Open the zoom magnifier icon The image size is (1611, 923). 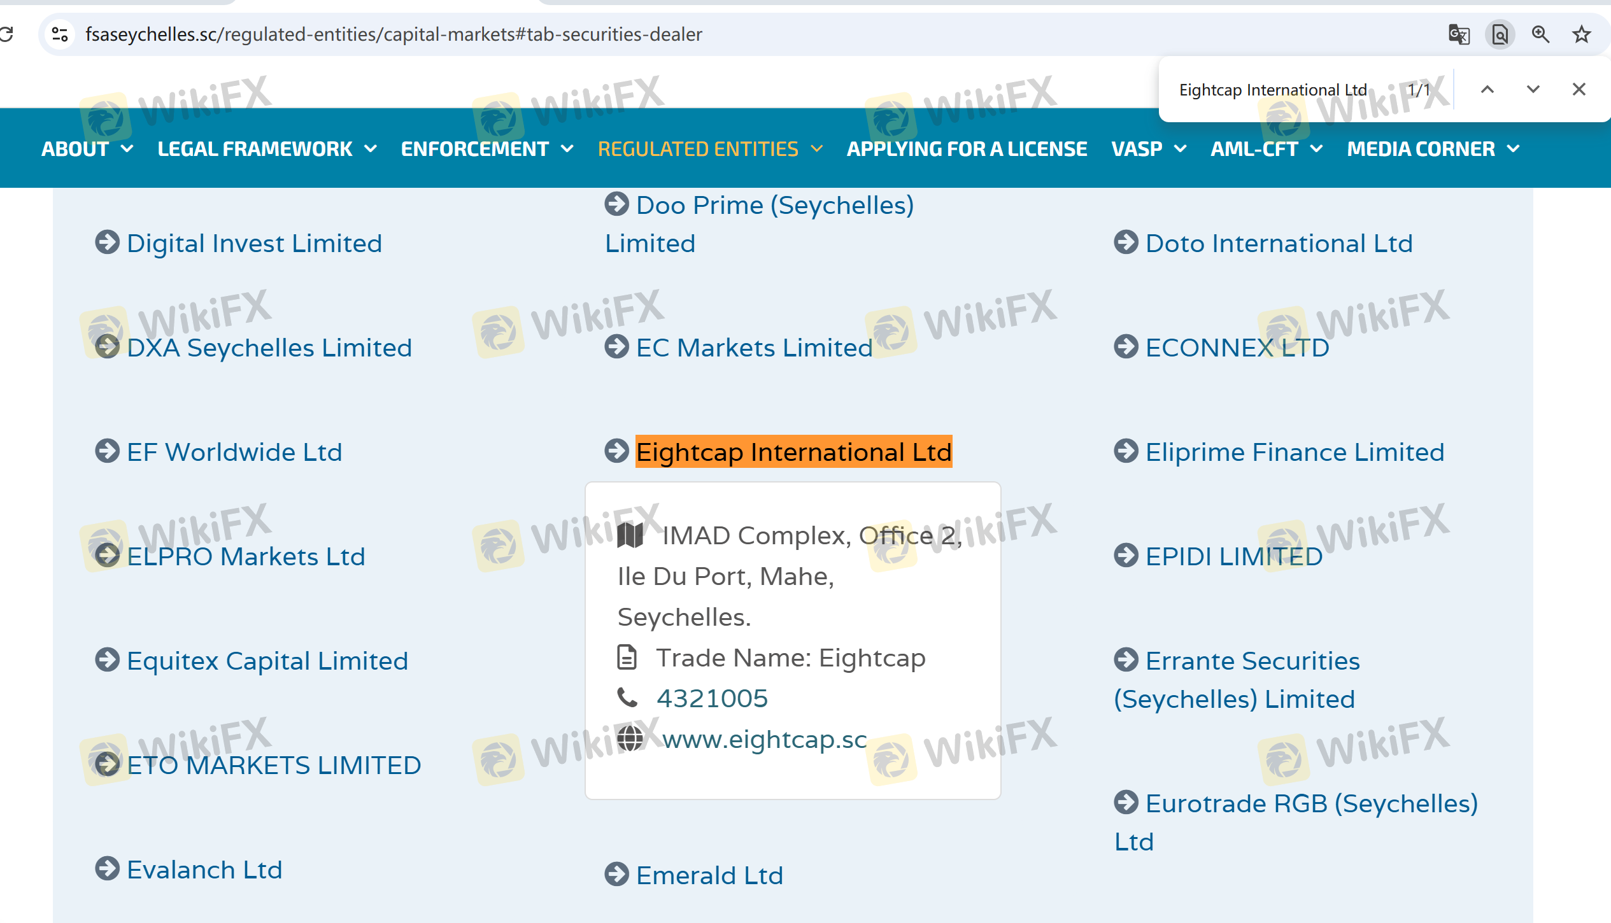point(1541,34)
